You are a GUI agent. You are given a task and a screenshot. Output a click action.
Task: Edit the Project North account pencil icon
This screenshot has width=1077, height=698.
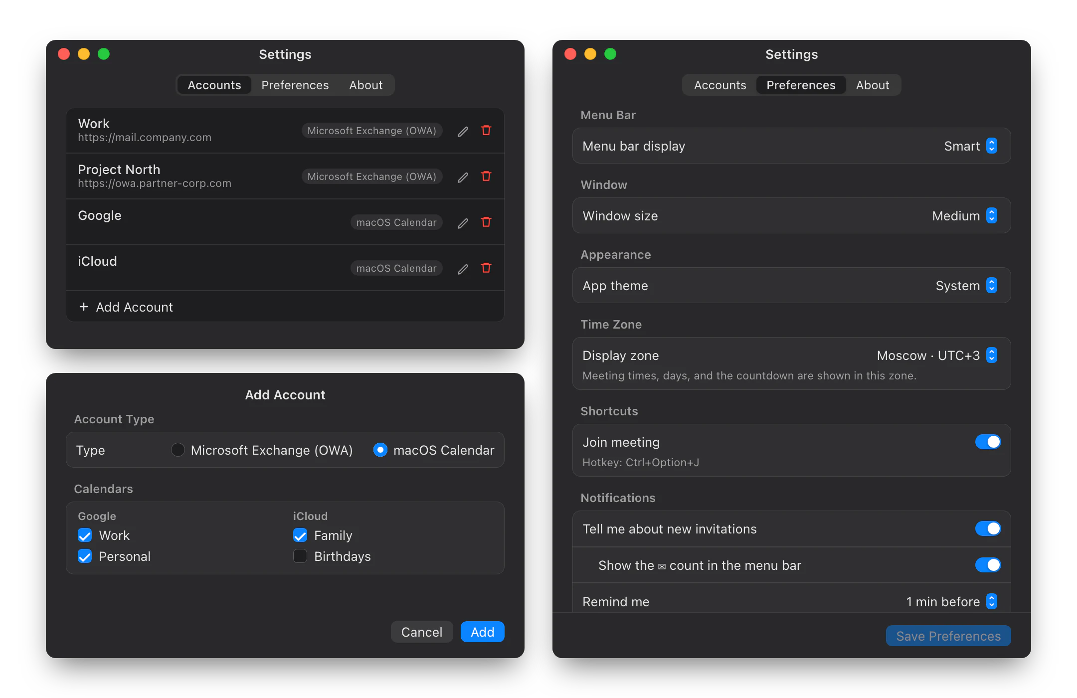coord(463,177)
